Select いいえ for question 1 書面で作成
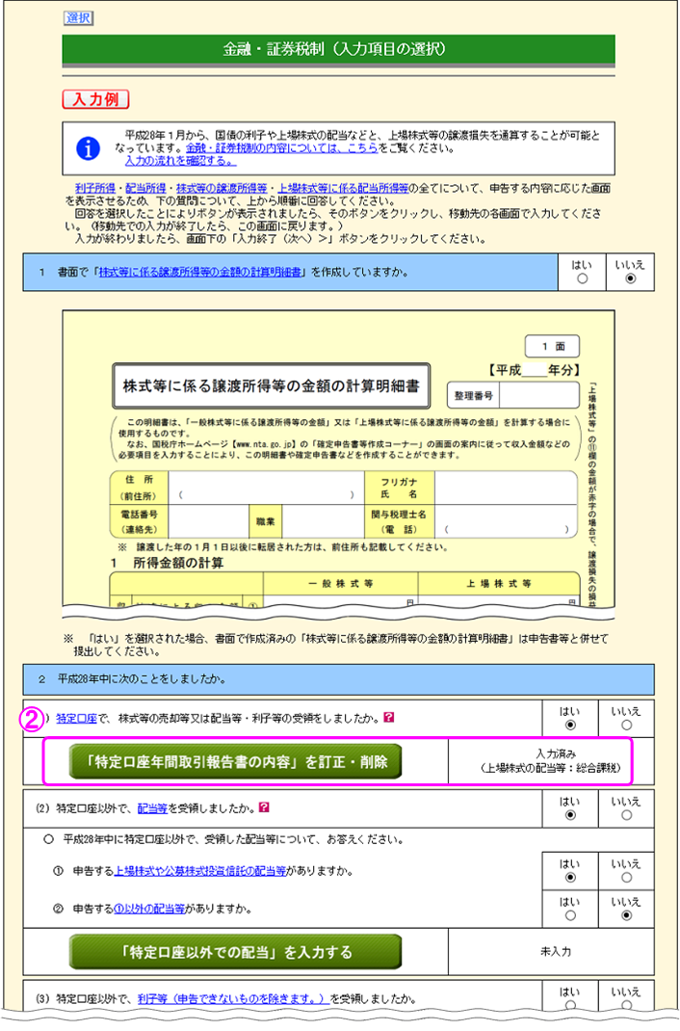 coord(630,278)
